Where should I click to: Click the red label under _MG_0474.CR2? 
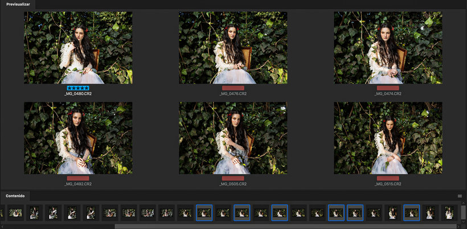pos(388,88)
